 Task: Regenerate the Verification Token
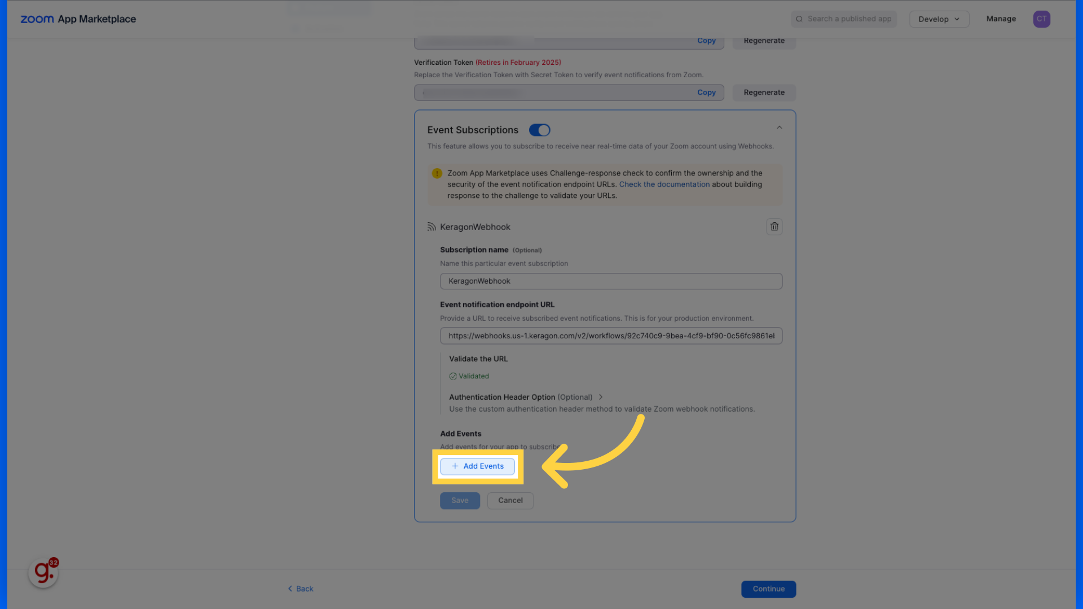click(x=764, y=92)
